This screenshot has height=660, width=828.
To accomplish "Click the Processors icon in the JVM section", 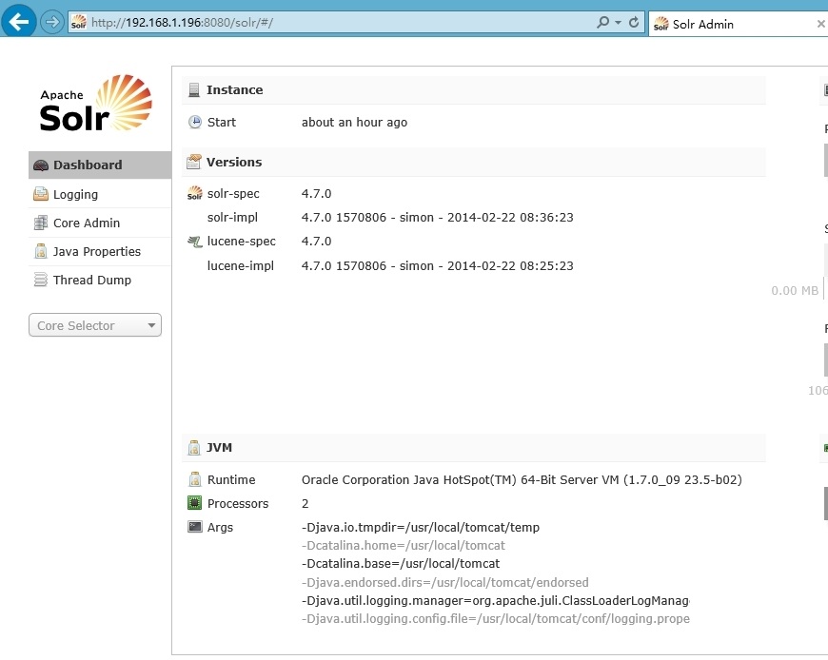I will click(x=194, y=503).
